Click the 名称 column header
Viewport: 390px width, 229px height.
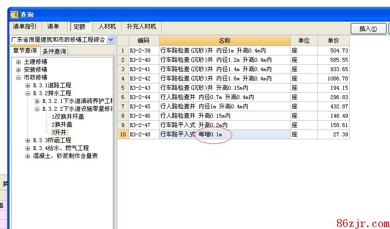pyautogui.click(x=224, y=40)
